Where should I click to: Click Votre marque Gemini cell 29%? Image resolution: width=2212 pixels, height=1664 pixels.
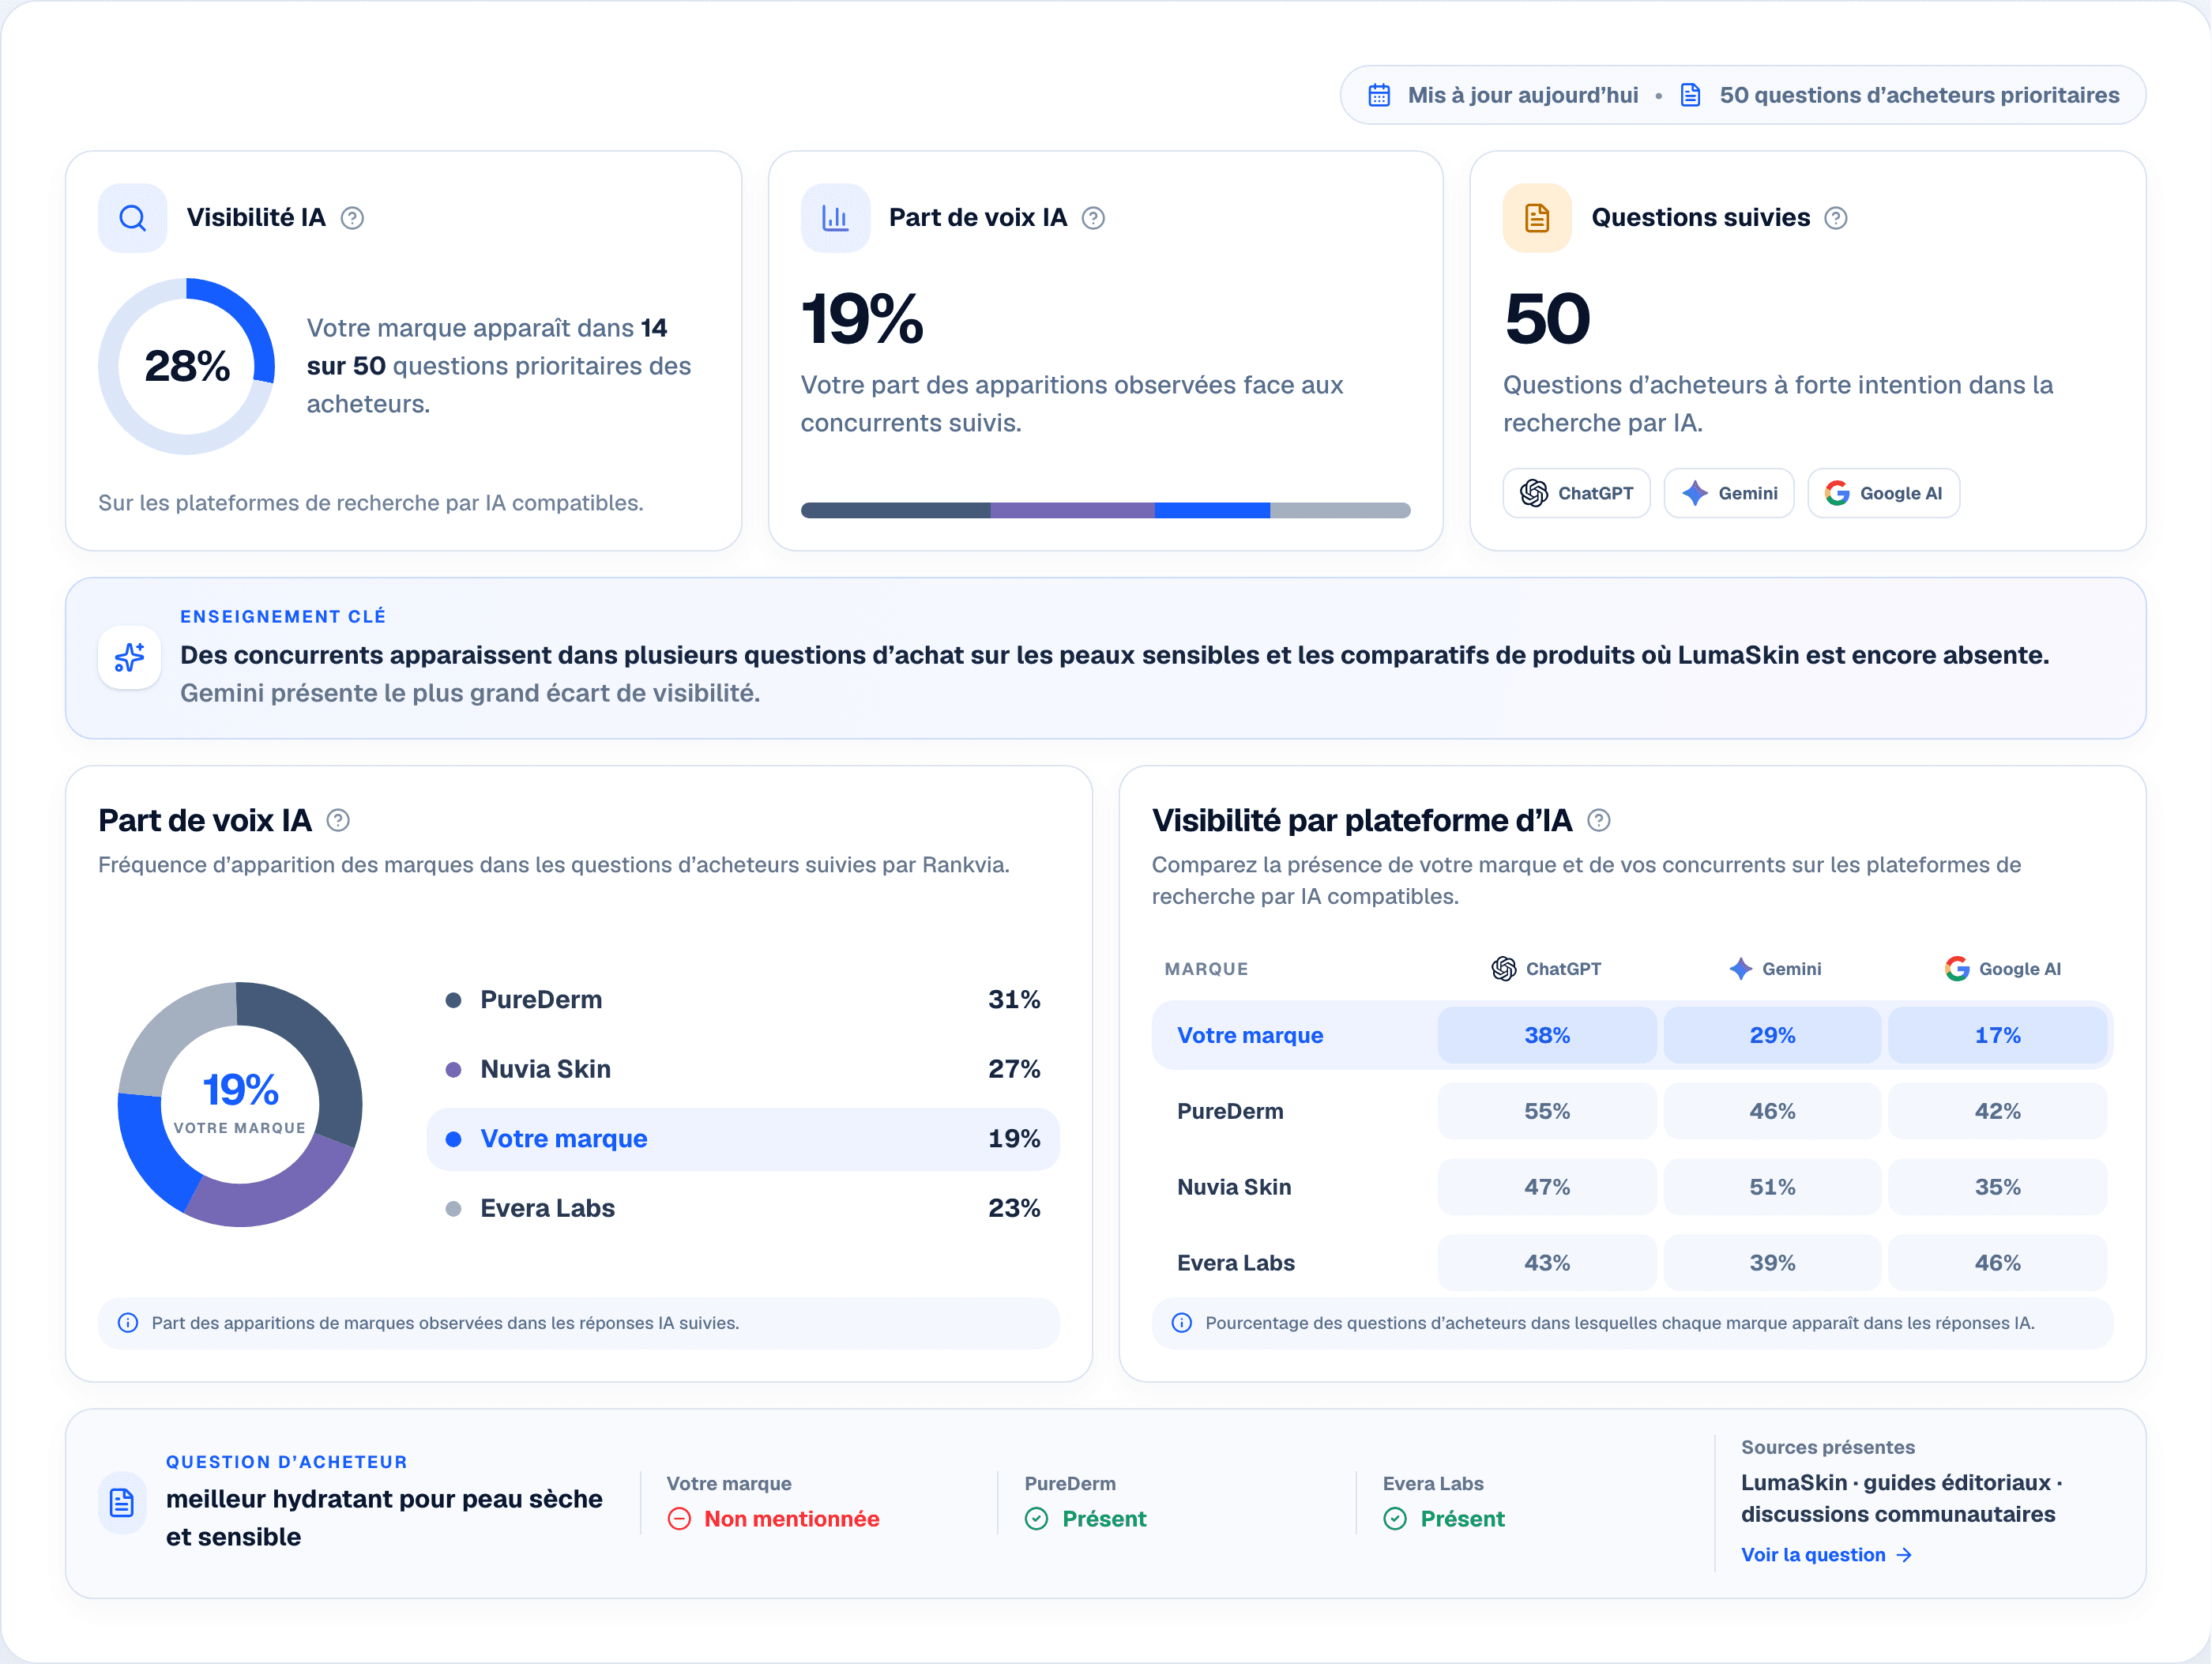(1772, 1035)
